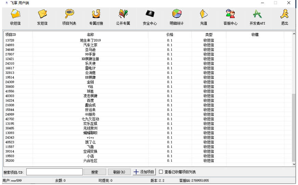The height and width of the screenshot is (185, 298).
Task: Click the 飞享 app icon in title bar
Action: point(7,3)
